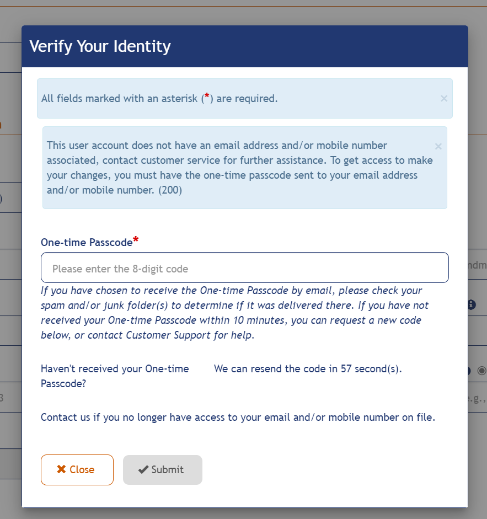The height and width of the screenshot is (519, 487).
Task: Dismiss the required-fields notice with its × icon
Action: (444, 98)
